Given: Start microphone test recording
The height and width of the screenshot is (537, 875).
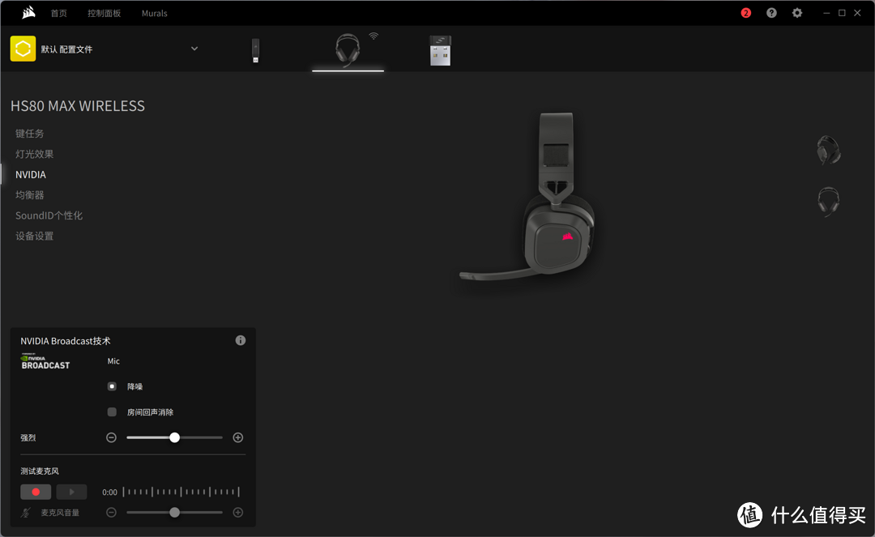Looking at the screenshot, I should click(36, 492).
